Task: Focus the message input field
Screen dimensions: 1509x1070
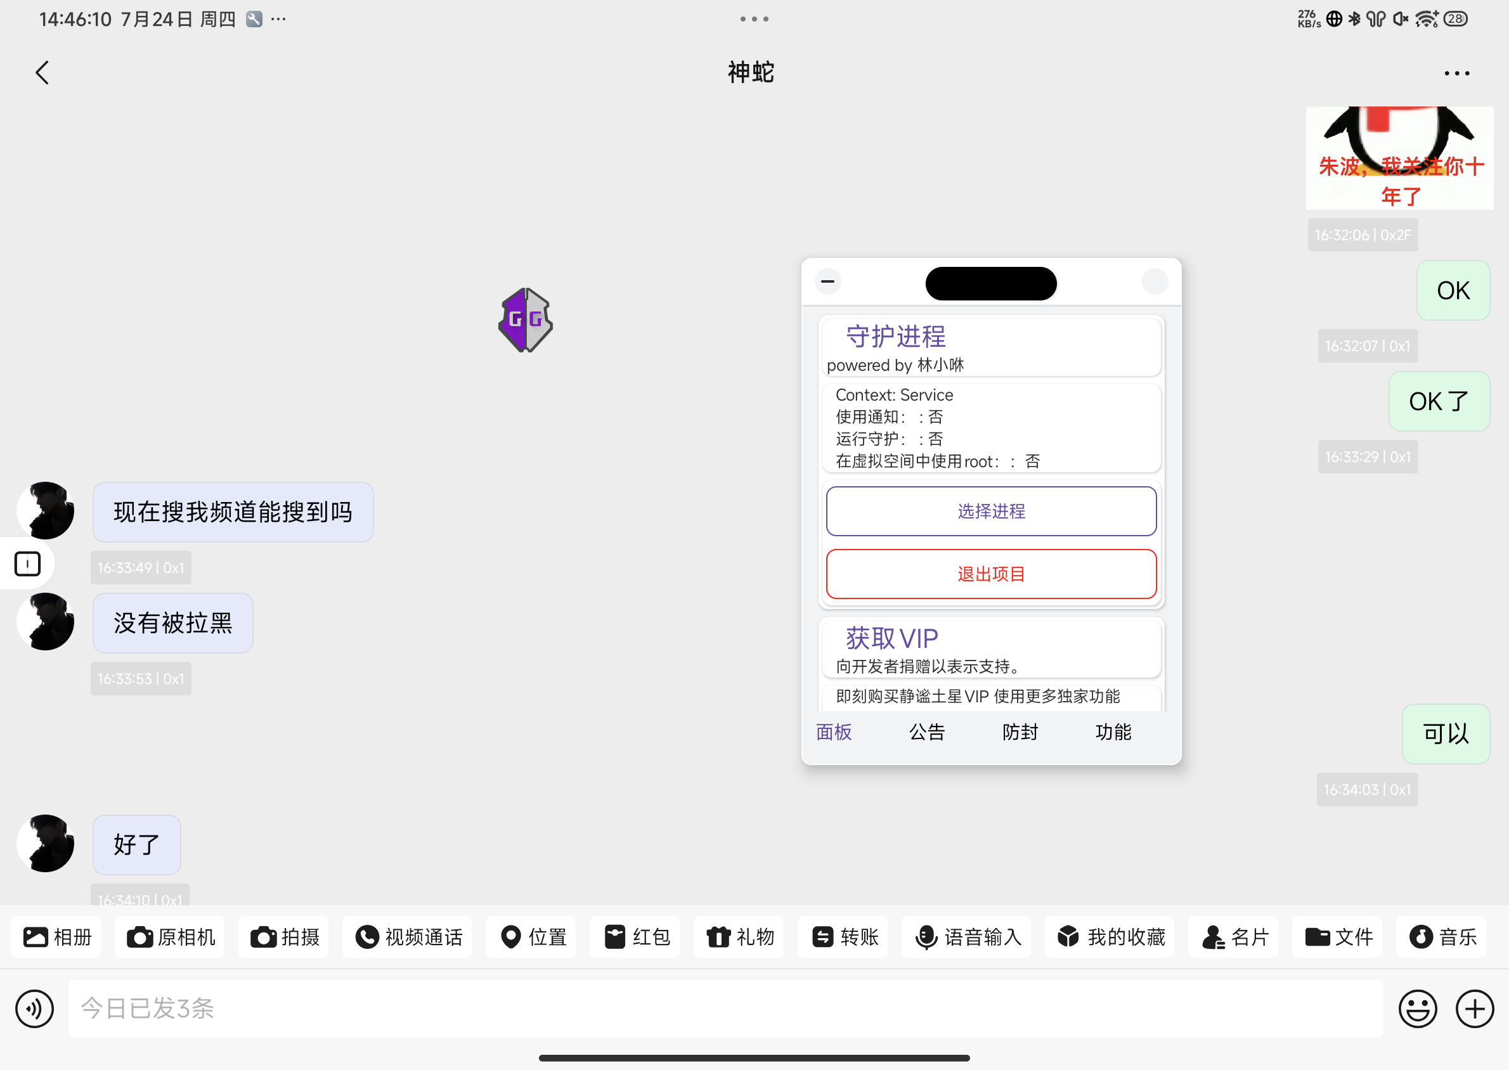Action: [x=725, y=1008]
